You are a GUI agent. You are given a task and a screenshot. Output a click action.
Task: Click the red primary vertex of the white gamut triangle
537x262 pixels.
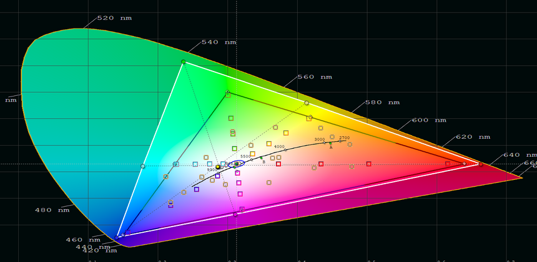pos(481,164)
